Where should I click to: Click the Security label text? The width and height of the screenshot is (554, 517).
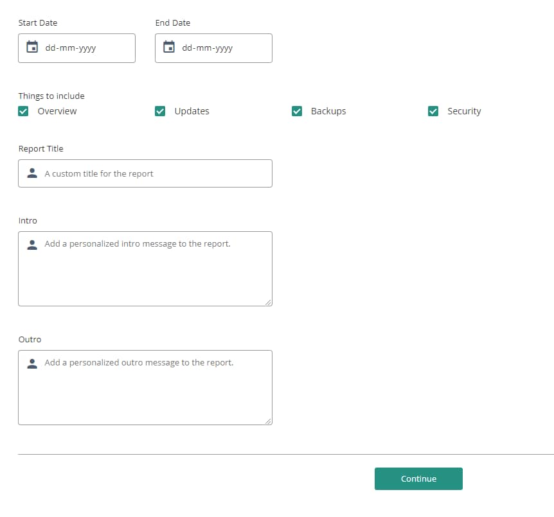[x=464, y=111]
